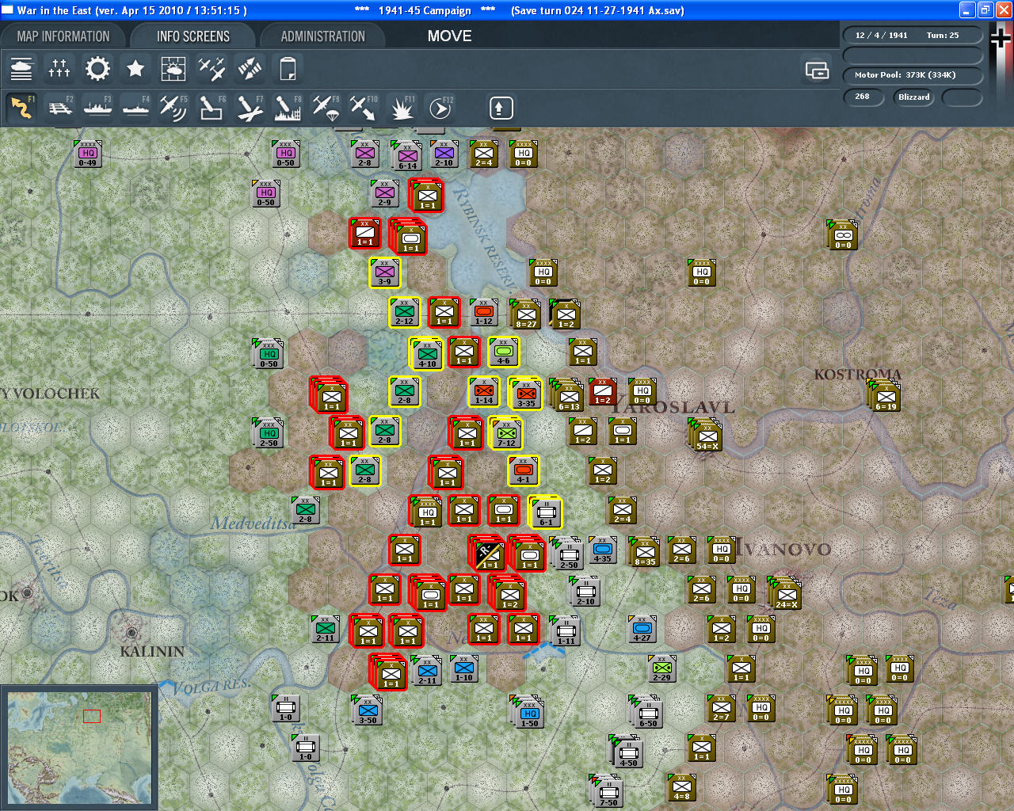Click the star icon in the toolbar
This screenshot has height=811, width=1014.
click(135, 69)
